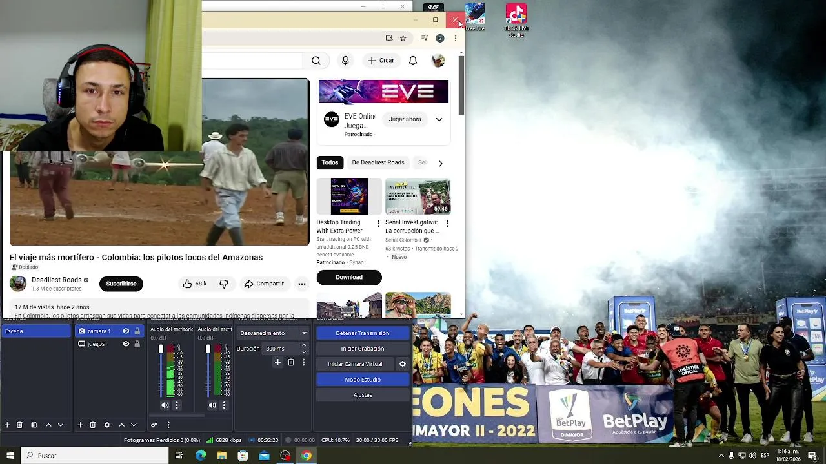Screen dimensions: 826x464
Task: Show next category chips with right arrow
Action: click(x=440, y=163)
